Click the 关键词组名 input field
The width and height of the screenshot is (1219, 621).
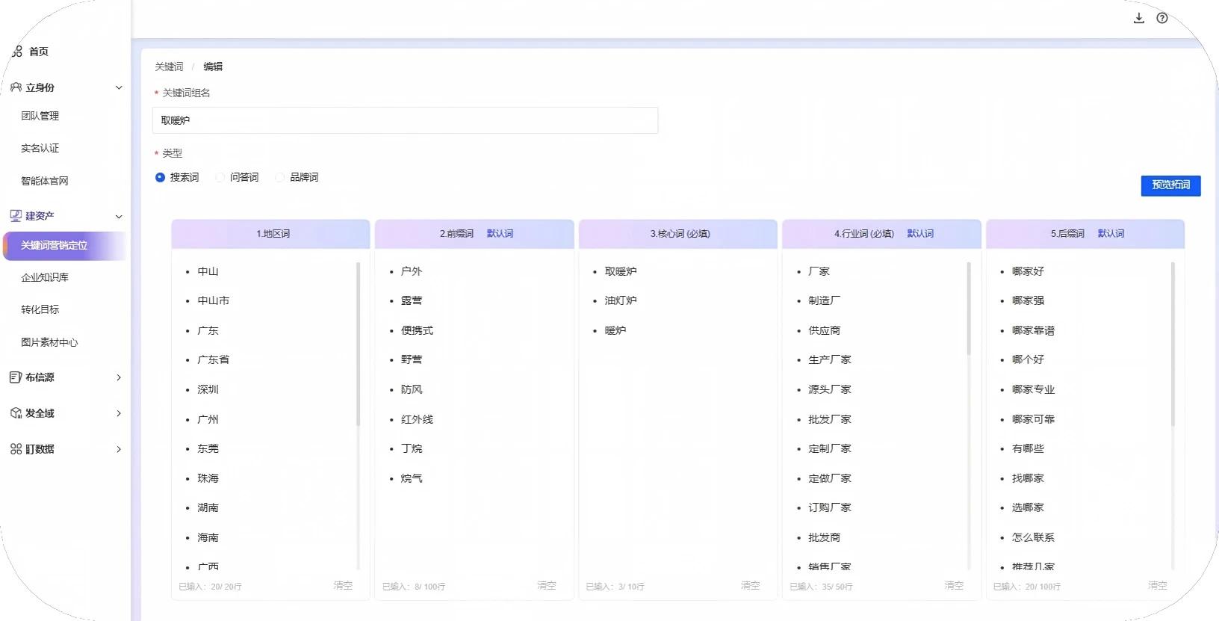(x=405, y=120)
